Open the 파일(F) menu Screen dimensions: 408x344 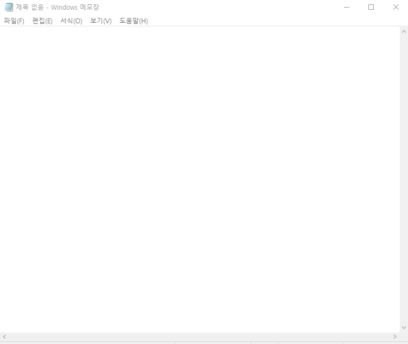coord(14,21)
